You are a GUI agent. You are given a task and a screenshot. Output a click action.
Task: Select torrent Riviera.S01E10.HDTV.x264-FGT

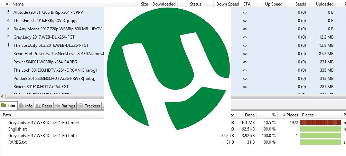click(x=41, y=87)
